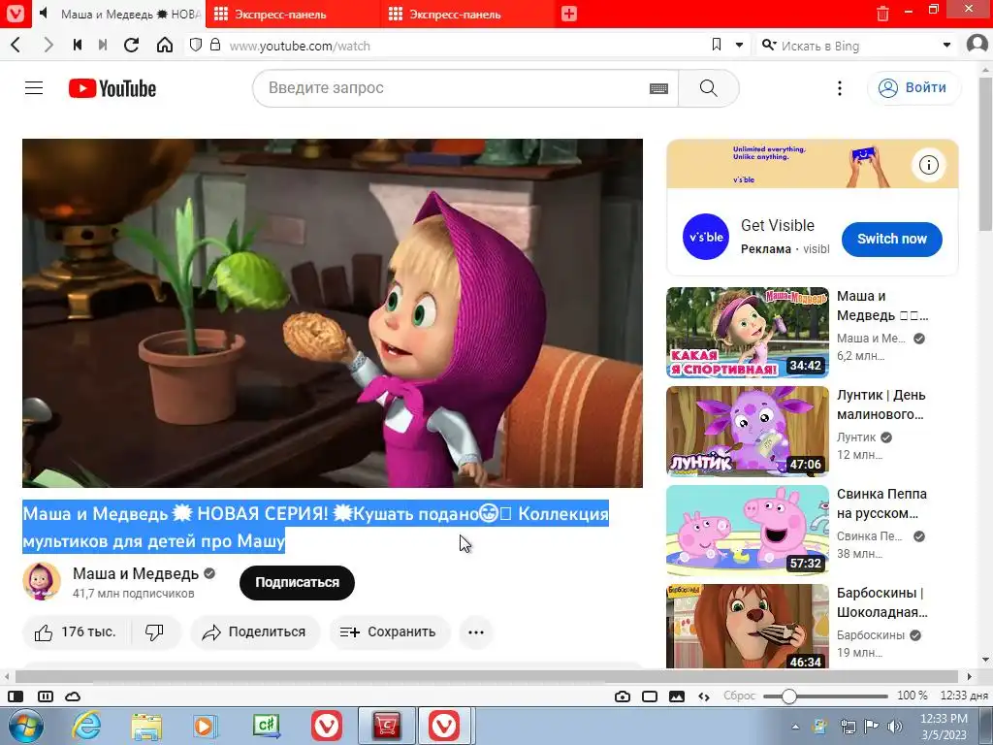993x745 pixels.
Task: Open the on-screen keyboard in search box
Action: (658, 88)
